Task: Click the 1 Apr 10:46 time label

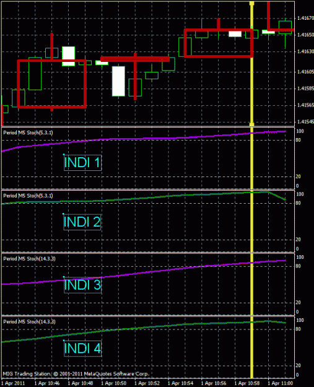Action: pyautogui.click(x=47, y=383)
